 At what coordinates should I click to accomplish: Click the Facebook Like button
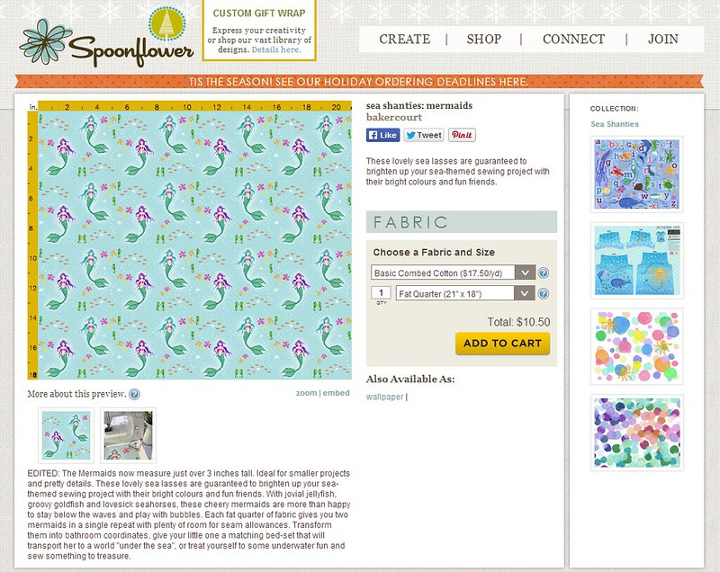pos(383,135)
